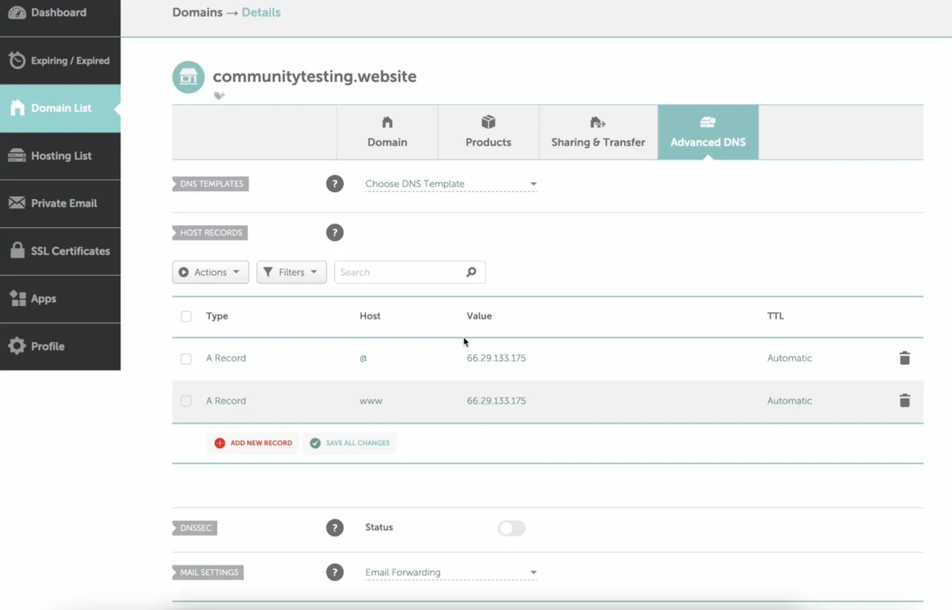Click the 66.29.133.175 value in @ row
Screen dimensions: 952x610
[x=496, y=358]
